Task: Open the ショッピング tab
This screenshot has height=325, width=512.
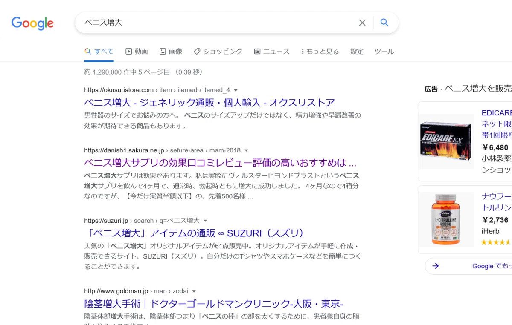Action: point(218,52)
